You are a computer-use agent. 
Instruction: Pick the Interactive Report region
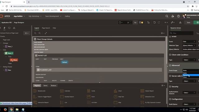[41, 102]
